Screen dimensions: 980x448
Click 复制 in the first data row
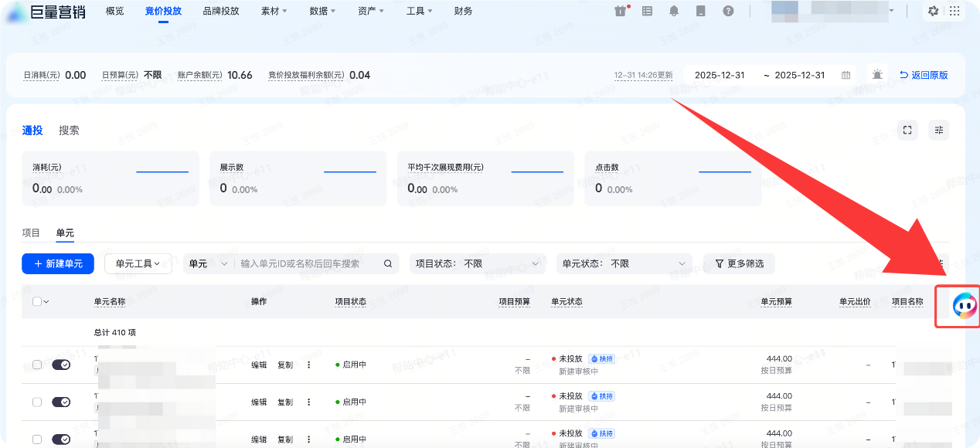click(x=285, y=365)
